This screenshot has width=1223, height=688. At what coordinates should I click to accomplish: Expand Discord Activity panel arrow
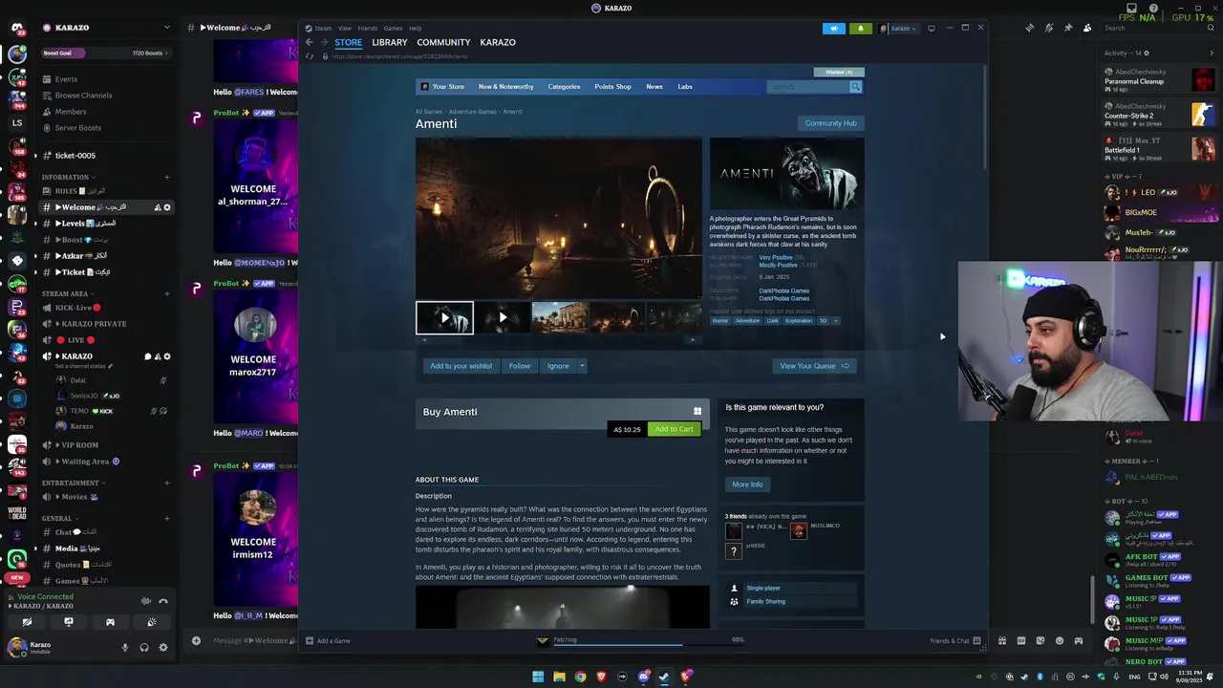(x=1212, y=53)
